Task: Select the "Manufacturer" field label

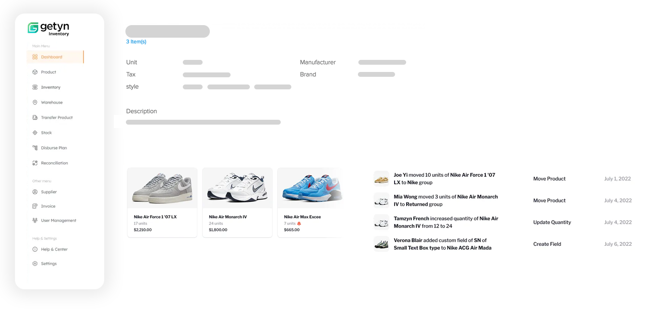Action: 318,62
